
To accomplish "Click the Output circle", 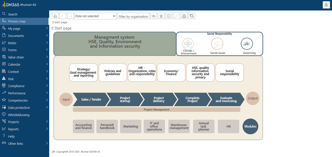I will pyautogui.click(x=253, y=98).
